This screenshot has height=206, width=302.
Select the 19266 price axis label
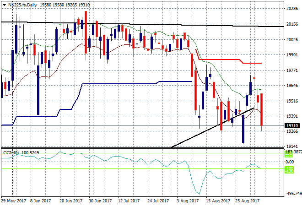(x=292, y=131)
